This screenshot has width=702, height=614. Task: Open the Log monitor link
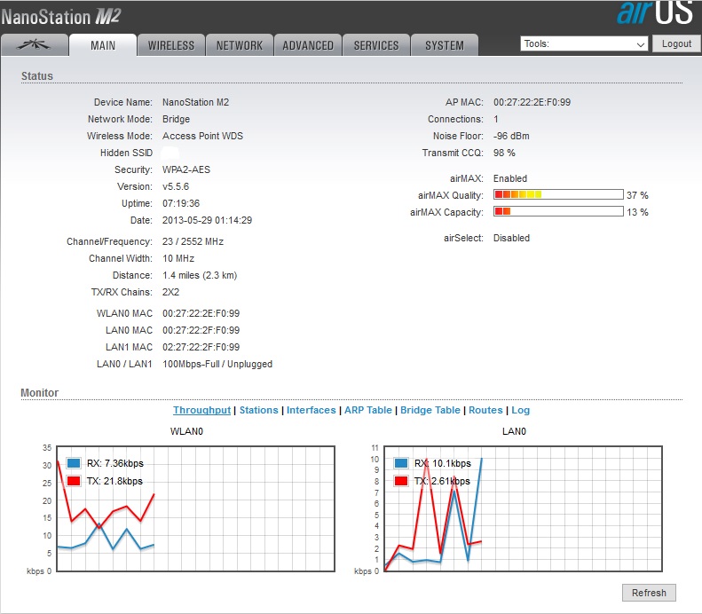coord(521,410)
